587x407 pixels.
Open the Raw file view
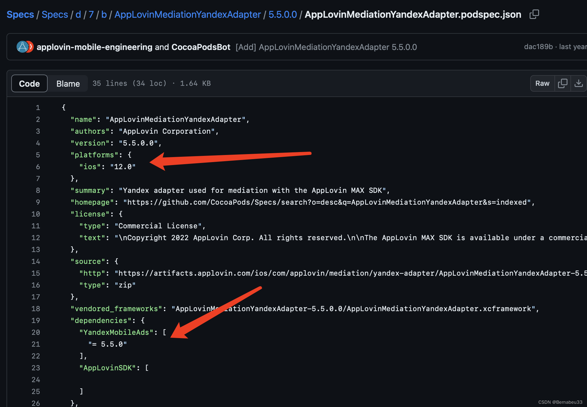click(x=542, y=83)
